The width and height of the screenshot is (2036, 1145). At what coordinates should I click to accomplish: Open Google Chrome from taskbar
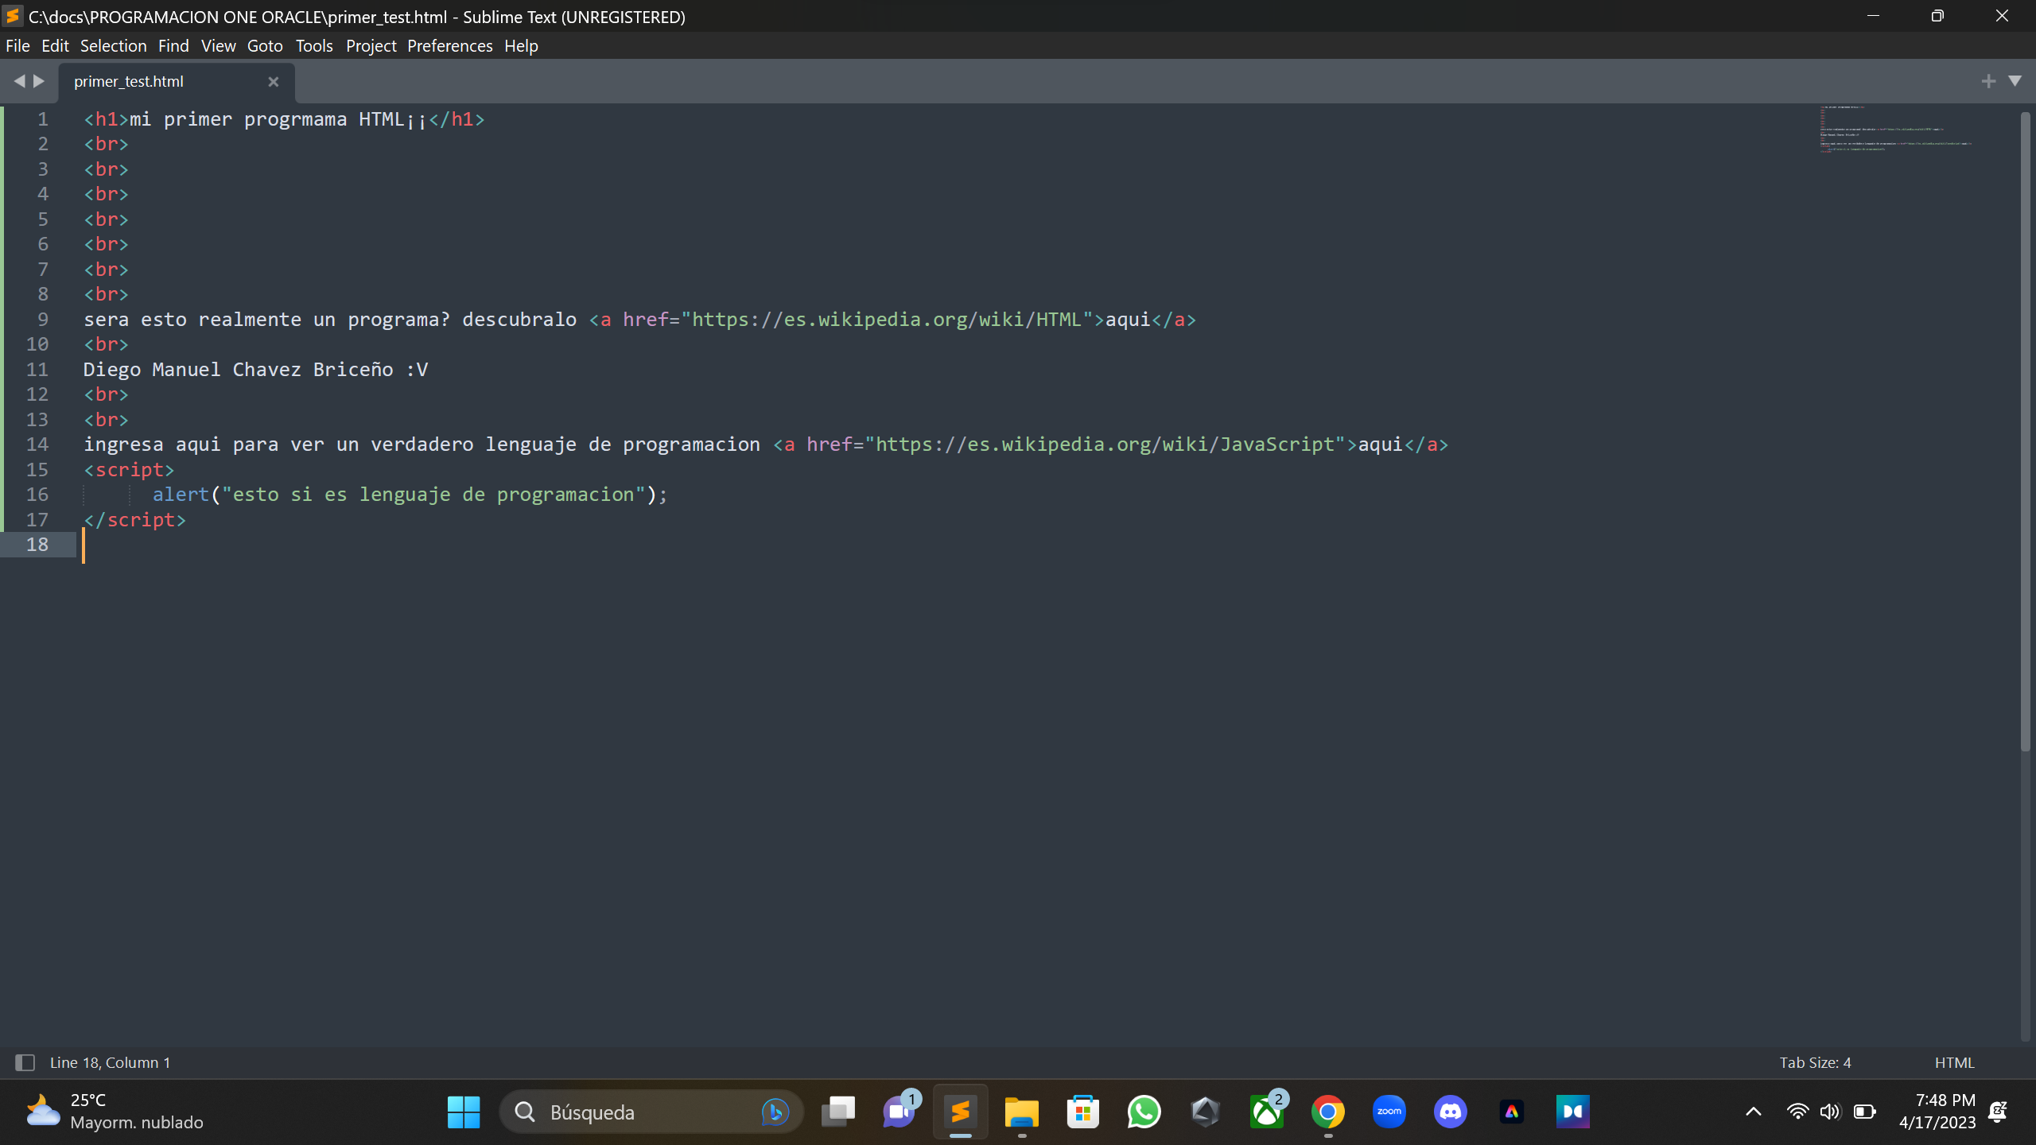click(x=1327, y=1112)
